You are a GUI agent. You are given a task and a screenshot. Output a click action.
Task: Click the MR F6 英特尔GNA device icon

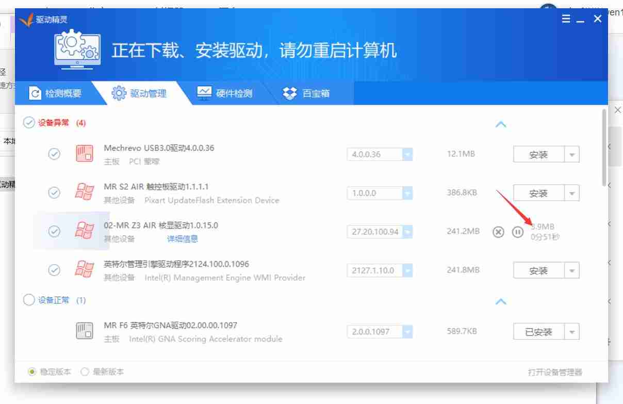click(84, 332)
